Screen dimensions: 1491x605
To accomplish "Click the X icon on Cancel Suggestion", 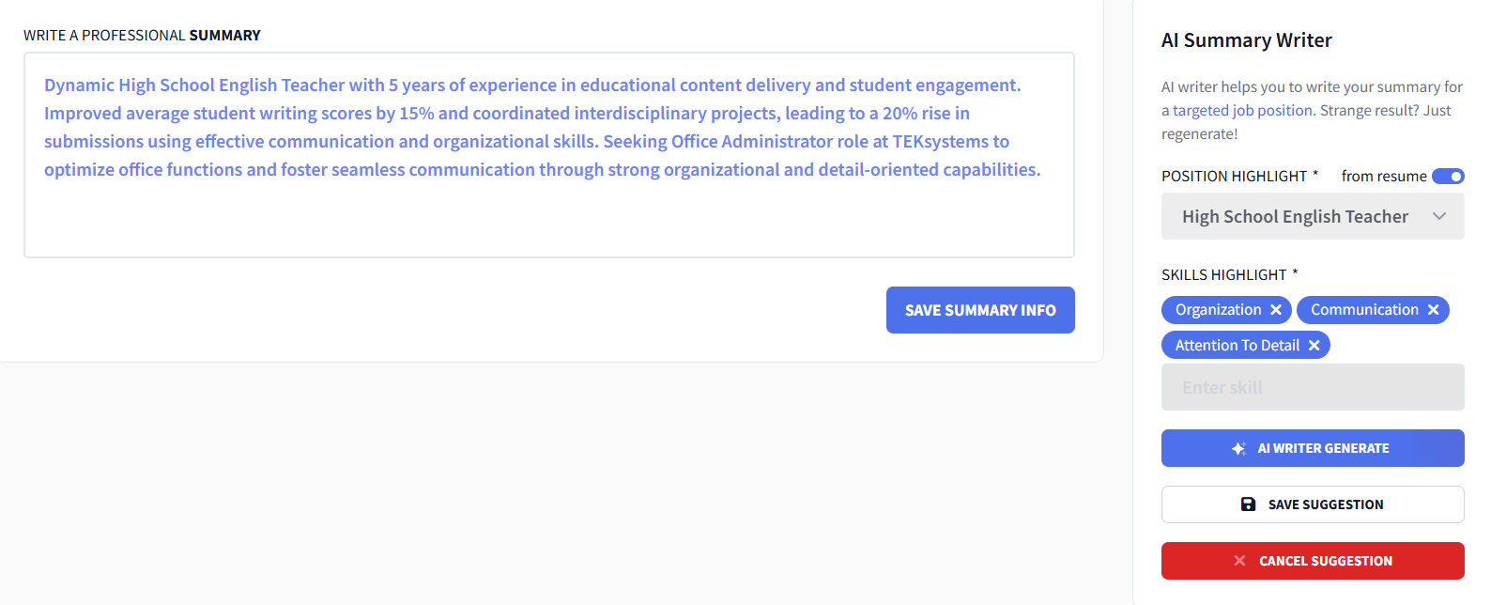I will [x=1241, y=561].
